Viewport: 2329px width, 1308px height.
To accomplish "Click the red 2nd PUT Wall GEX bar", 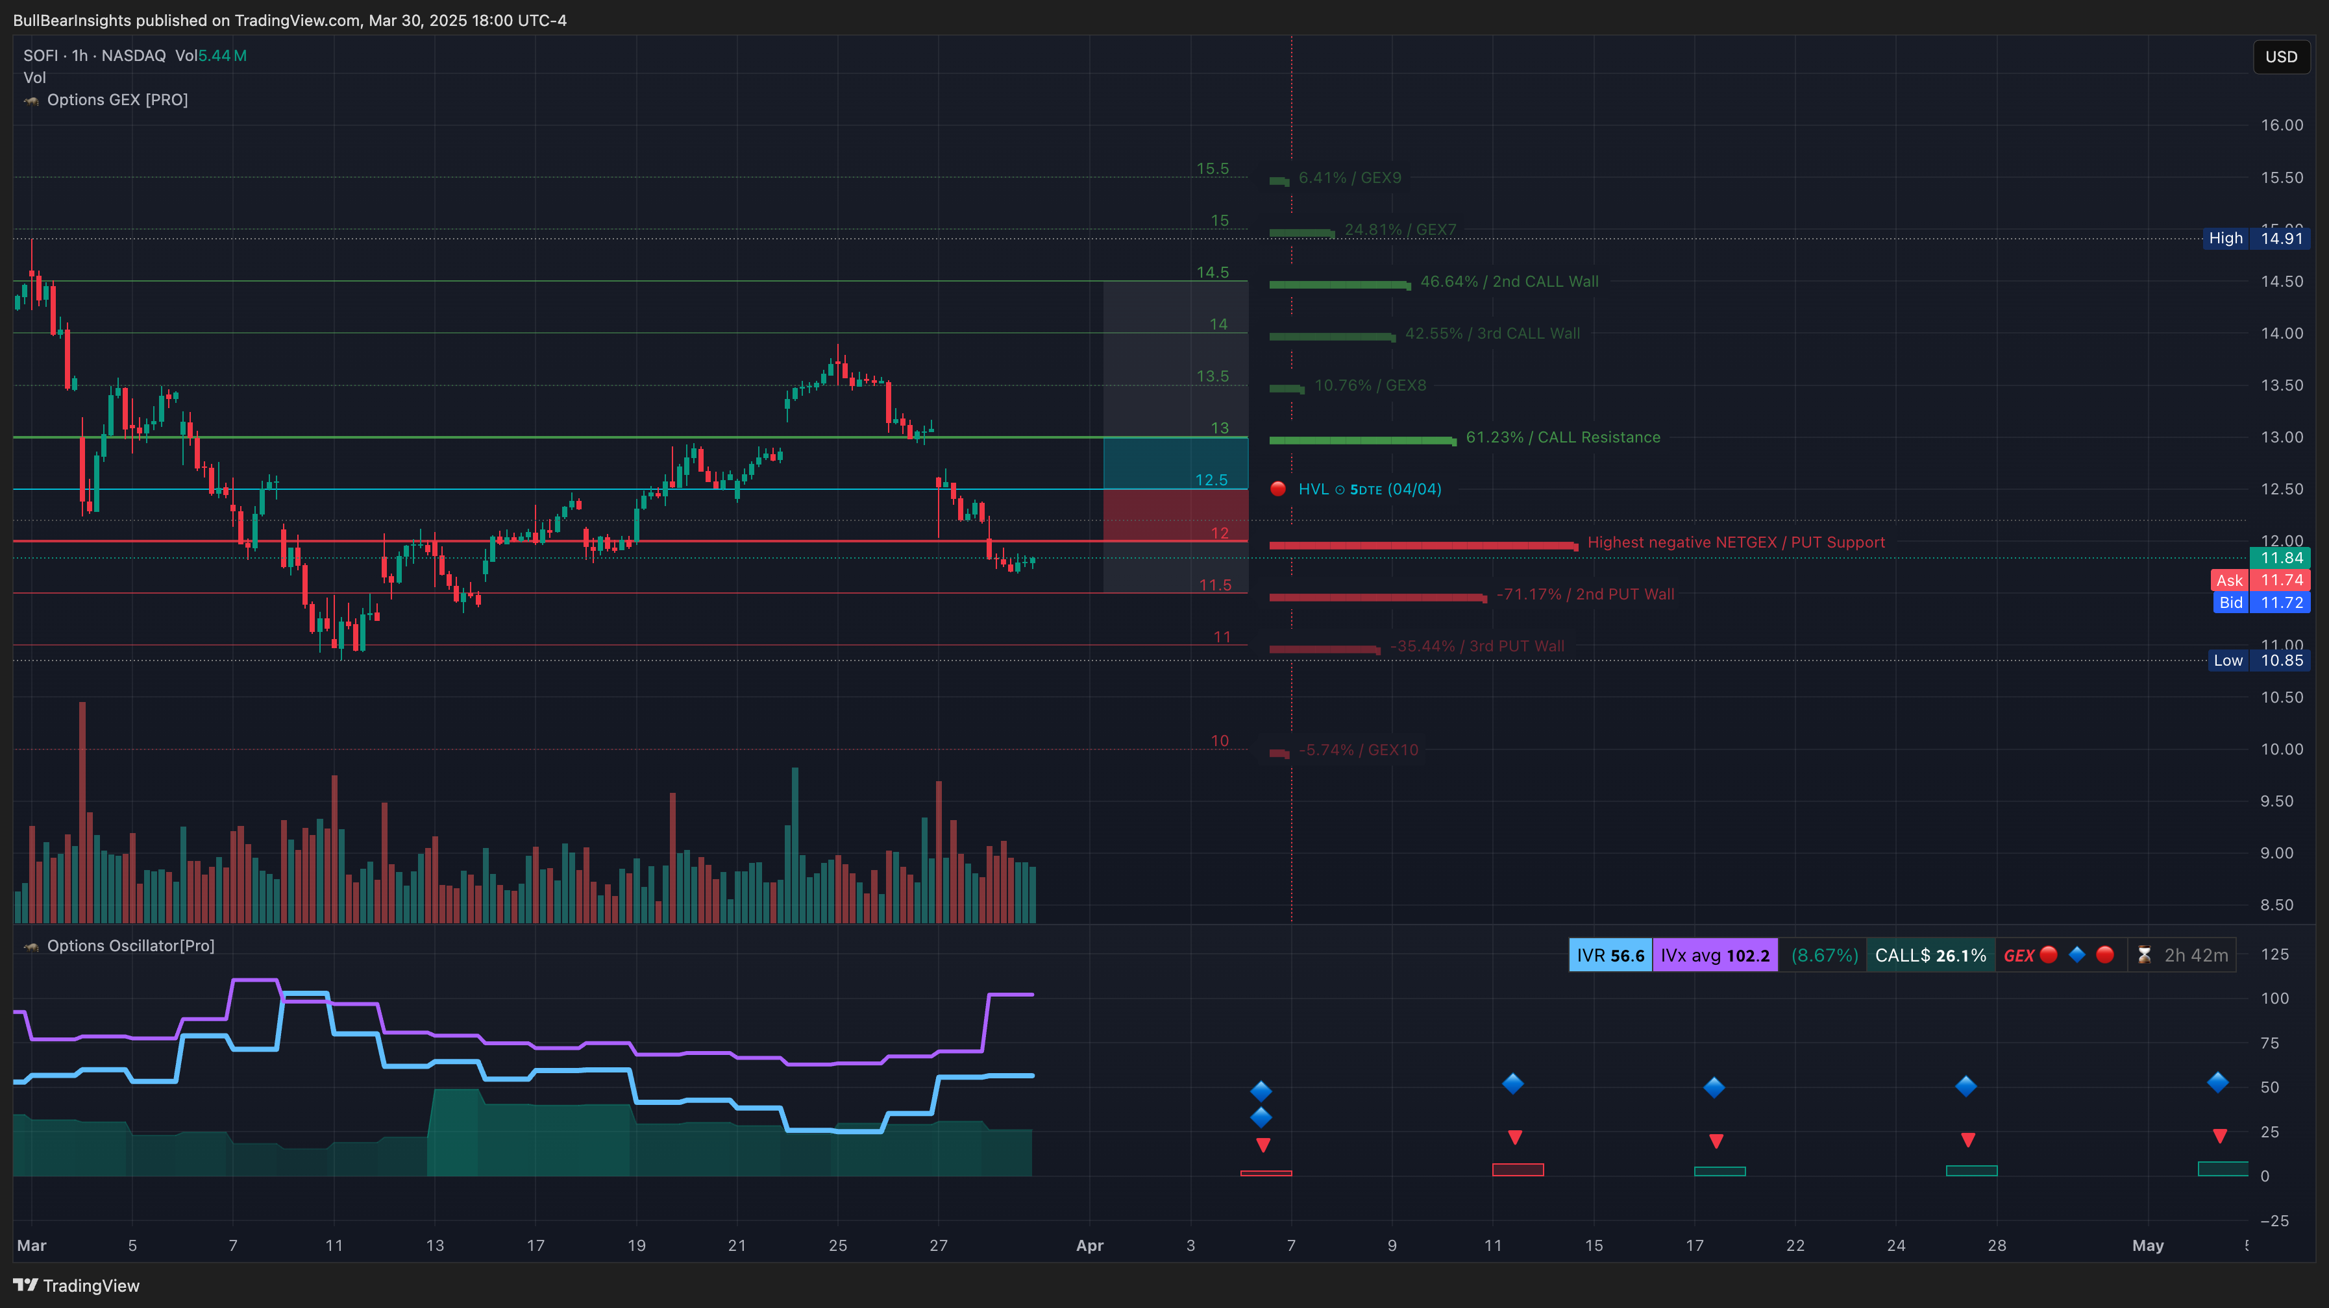I will point(1378,597).
